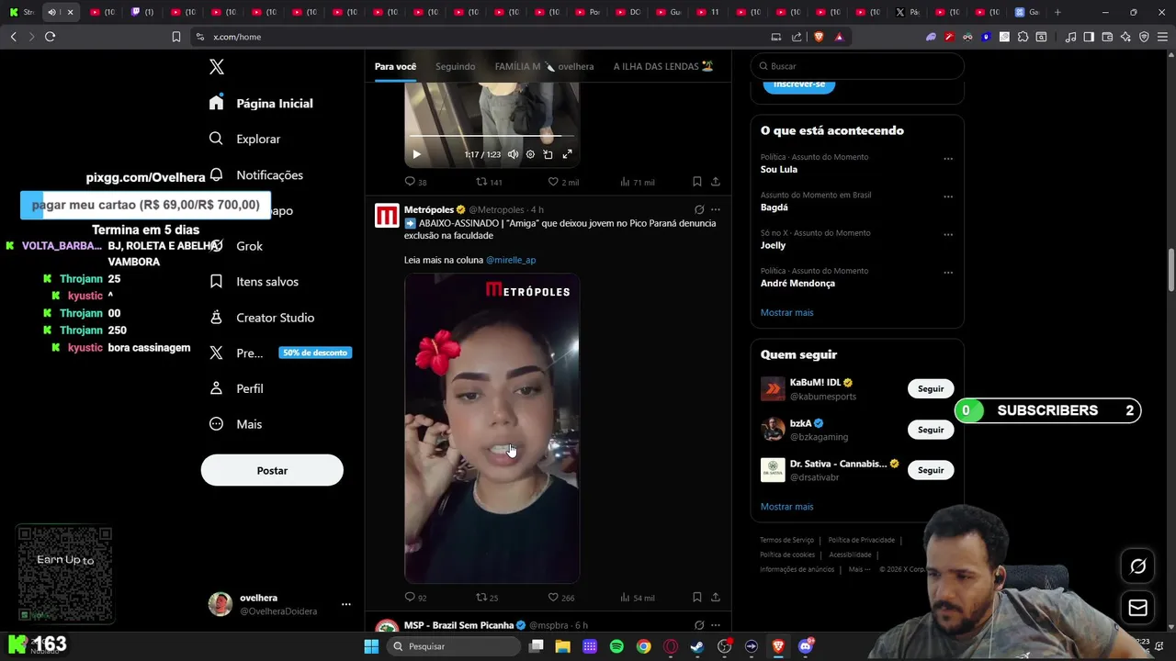The width and height of the screenshot is (1176, 661).
Task: Open Termos de Serviço footer link
Action: (x=786, y=540)
